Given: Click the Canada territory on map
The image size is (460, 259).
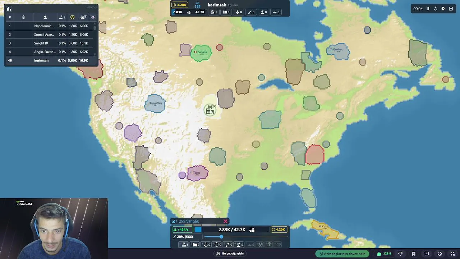Looking at the screenshot, I should [x=201, y=53].
